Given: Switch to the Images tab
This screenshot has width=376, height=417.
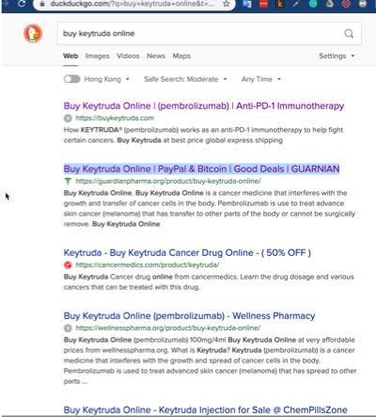Looking at the screenshot, I should pyautogui.click(x=98, y=56).
